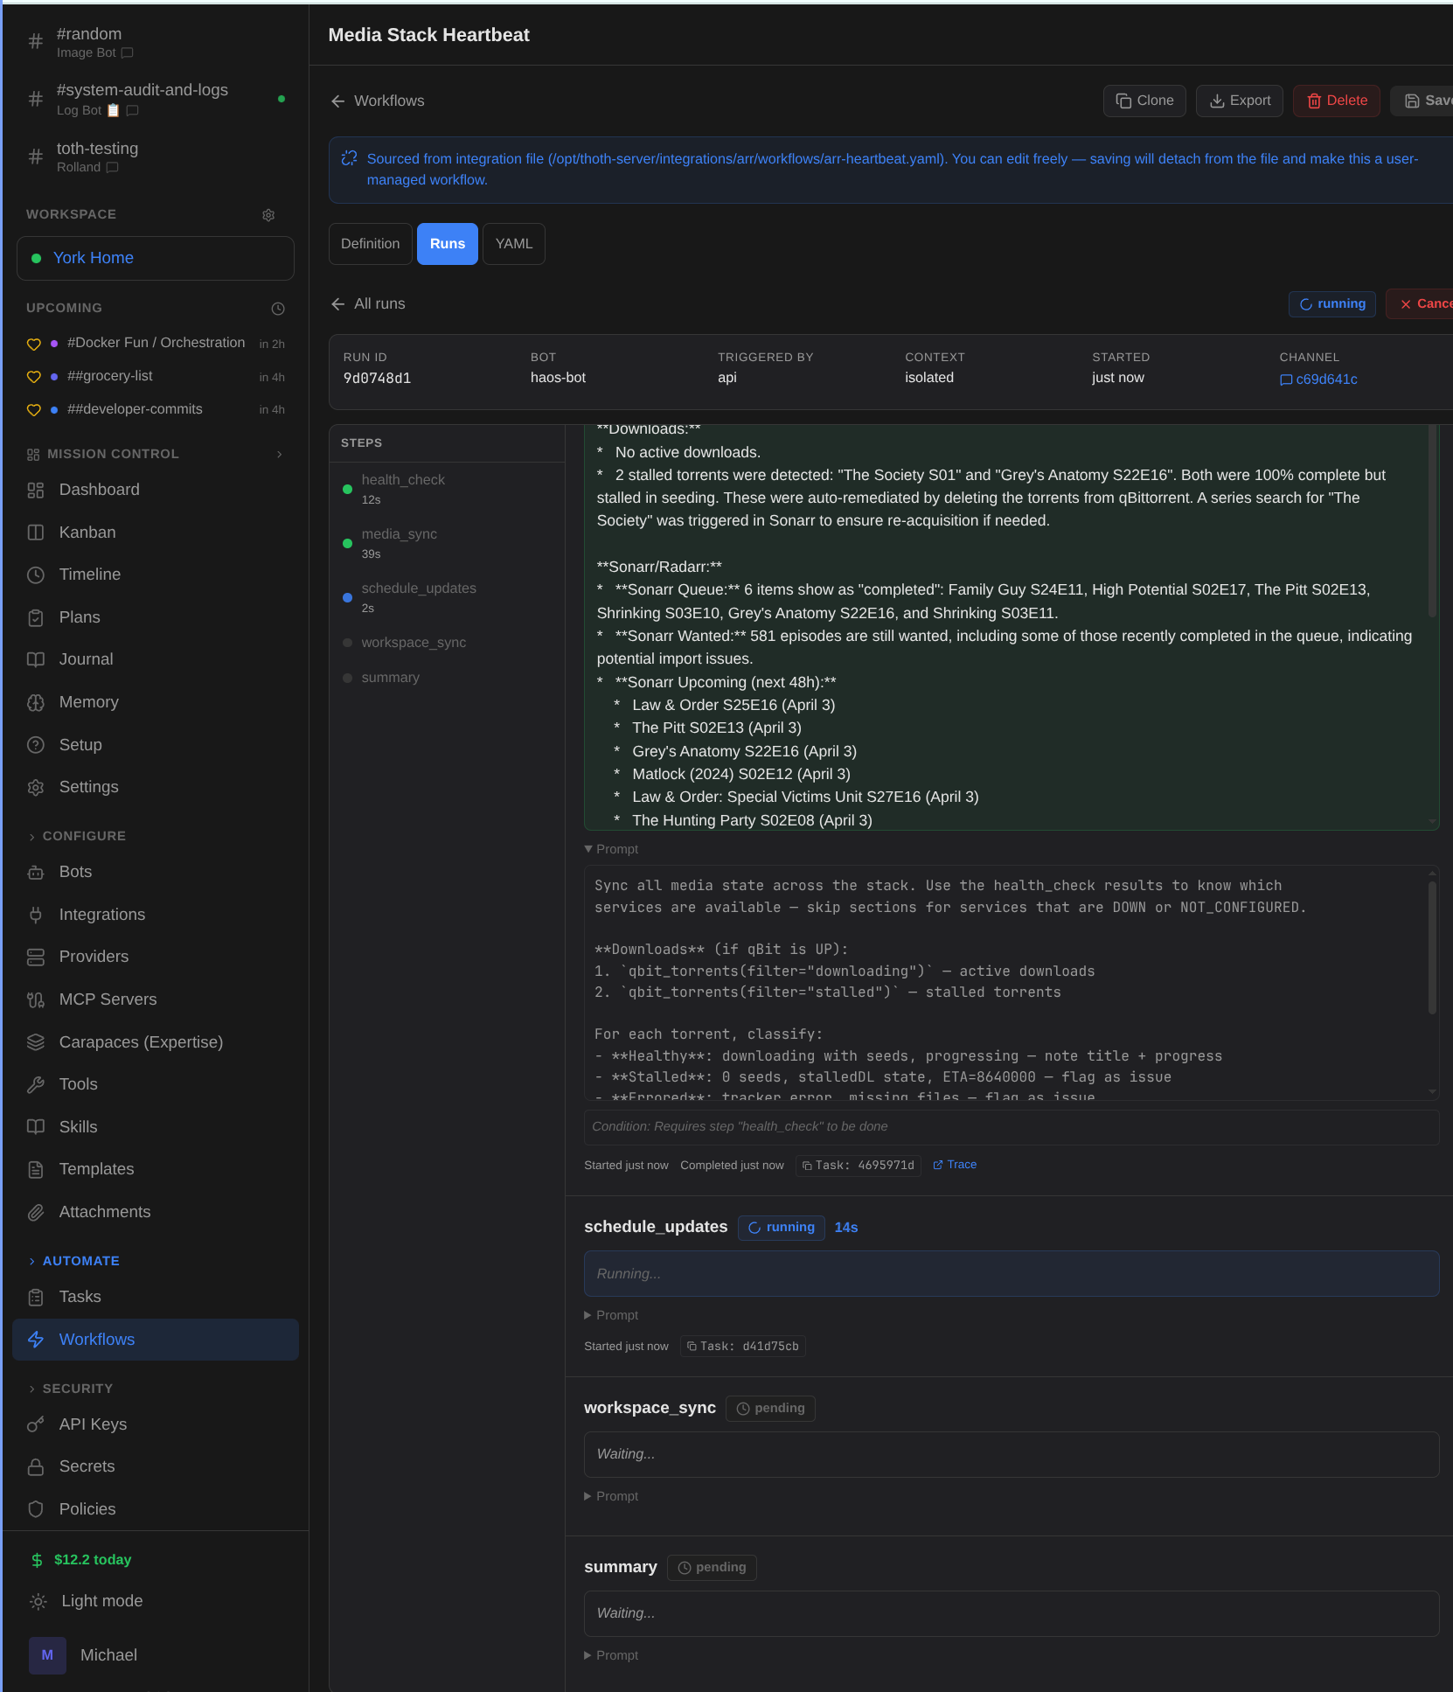
Task: Switch to the YAML tab
Action: 513,244
